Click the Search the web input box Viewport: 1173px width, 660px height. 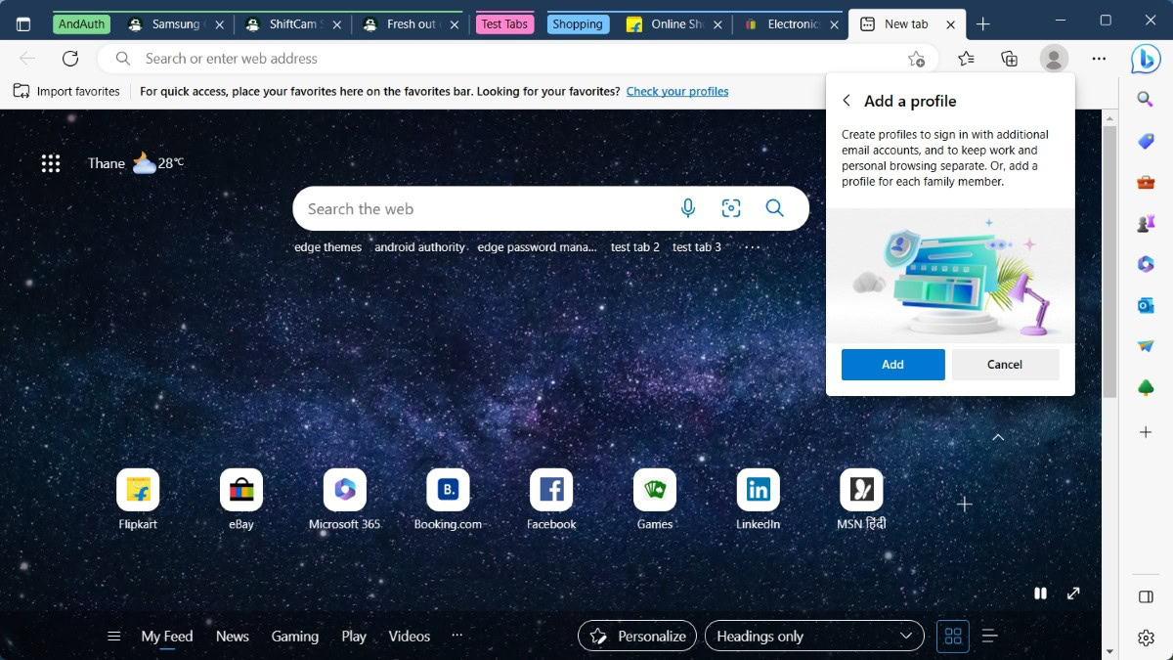[x=484, y=208]
